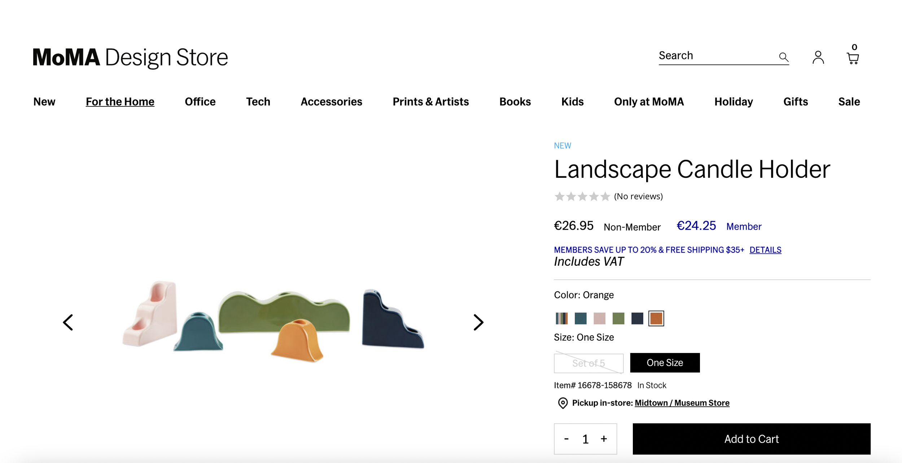This screenshot has height=463, width=902.
Task: Choose the pink color swatch
Action: (599, 318)
